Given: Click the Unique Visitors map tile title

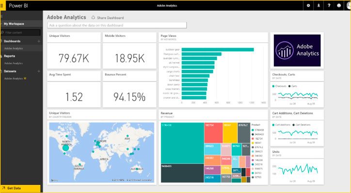Looking at the screenshot, I should point(60,113).
